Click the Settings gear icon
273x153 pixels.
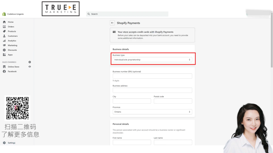[x=4, y=143]
